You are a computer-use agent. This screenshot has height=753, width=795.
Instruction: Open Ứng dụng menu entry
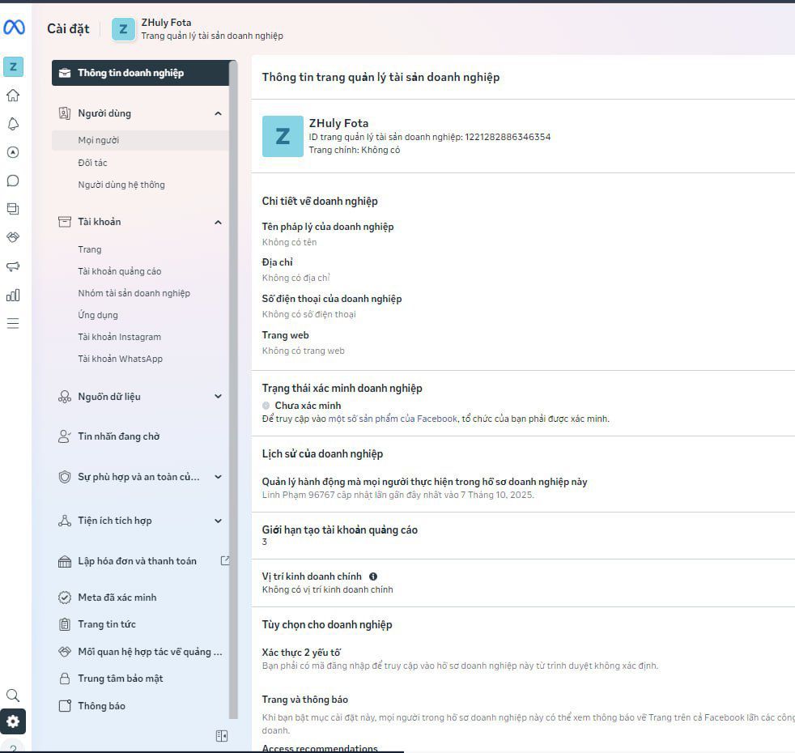point(98,315)
